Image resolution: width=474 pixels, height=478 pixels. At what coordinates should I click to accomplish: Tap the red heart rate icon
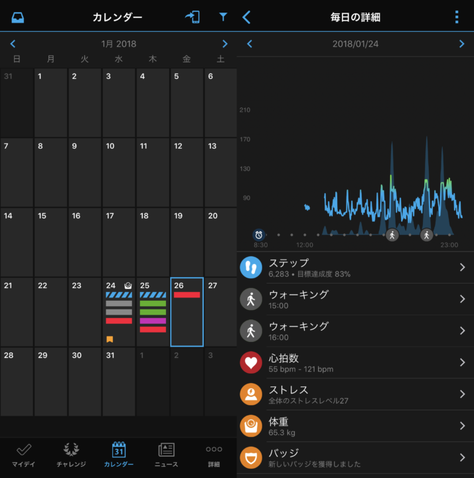click(x=251, y=362)
